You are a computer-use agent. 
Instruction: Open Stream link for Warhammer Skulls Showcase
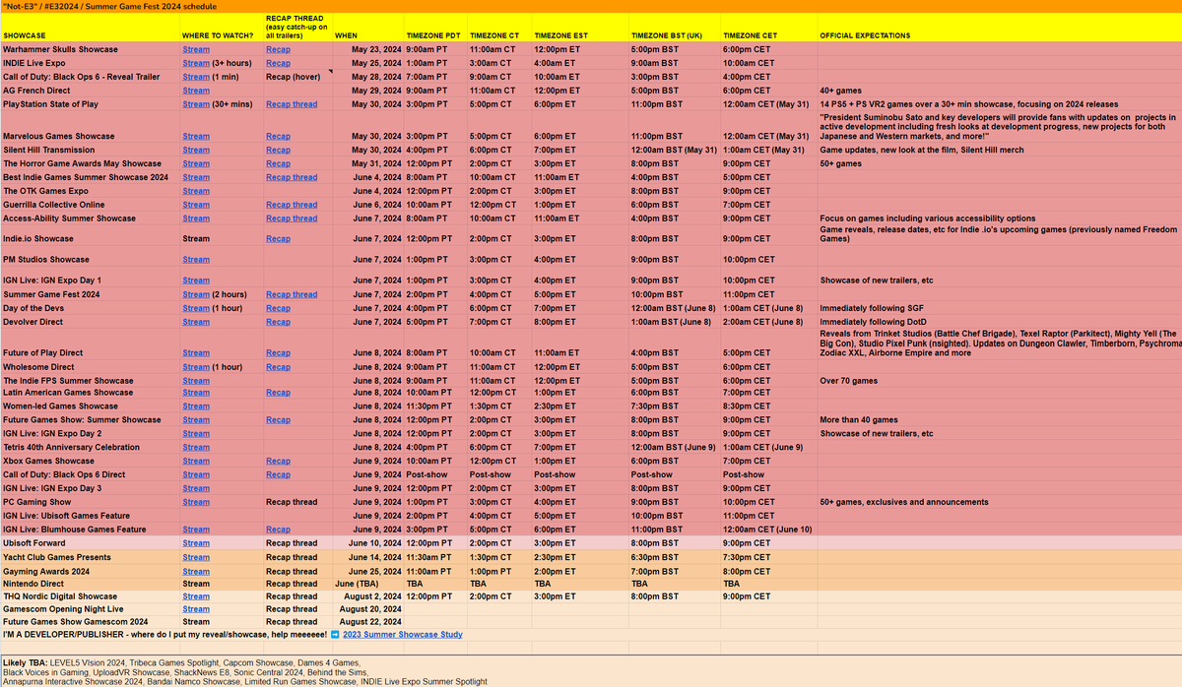pyautogui.click(x=196, y=49)
